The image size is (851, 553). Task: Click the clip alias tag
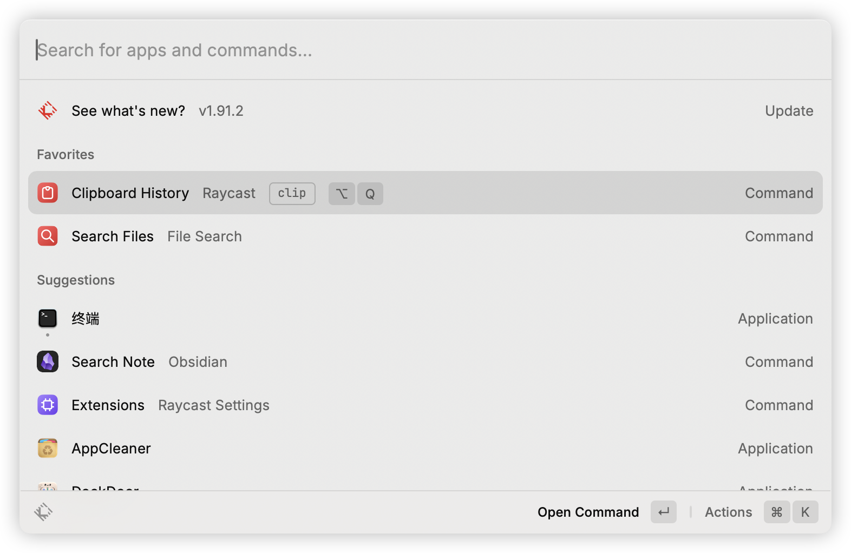[292, 193]
